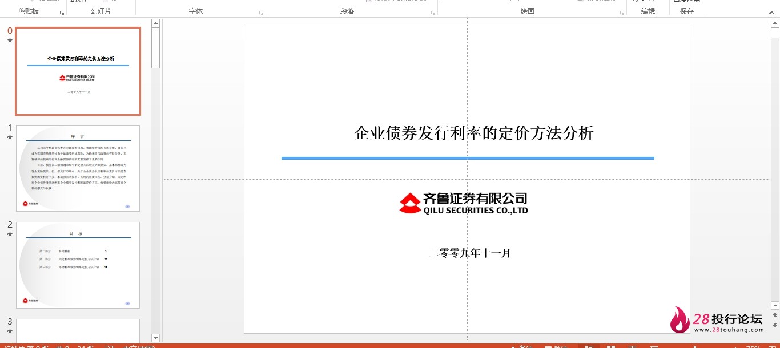Click the thumbnail pane scrollbar handle
Screen dimensions: 780x348
(155, 48)
